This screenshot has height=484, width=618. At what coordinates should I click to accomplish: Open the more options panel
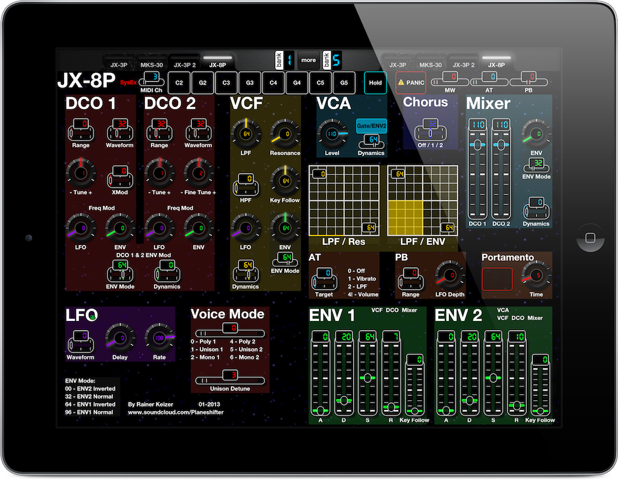(x=308, y=60)
